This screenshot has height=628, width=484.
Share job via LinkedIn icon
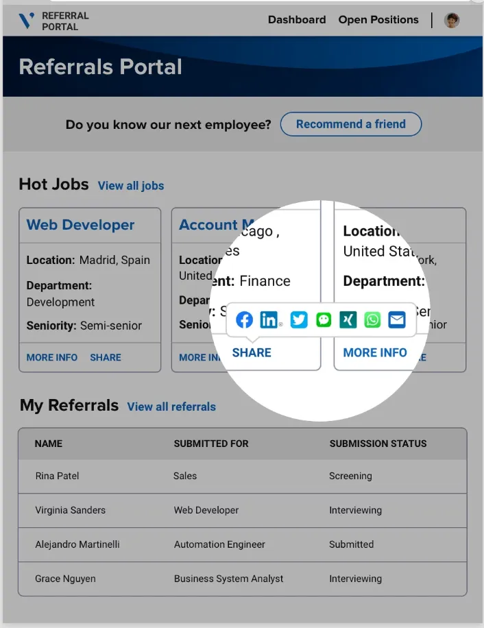point(269,319)
